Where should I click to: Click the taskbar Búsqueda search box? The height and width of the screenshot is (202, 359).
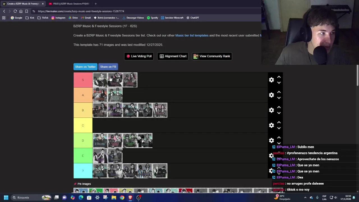(31, 198)
